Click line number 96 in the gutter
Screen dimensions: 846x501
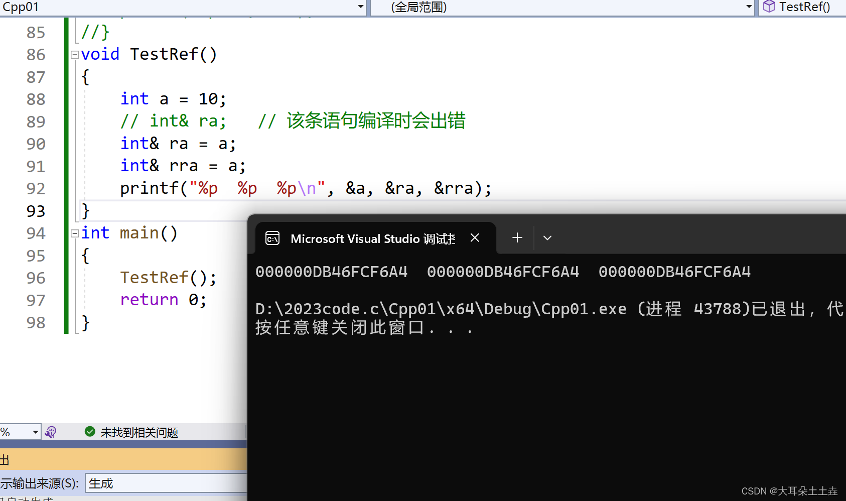point(36,278)
